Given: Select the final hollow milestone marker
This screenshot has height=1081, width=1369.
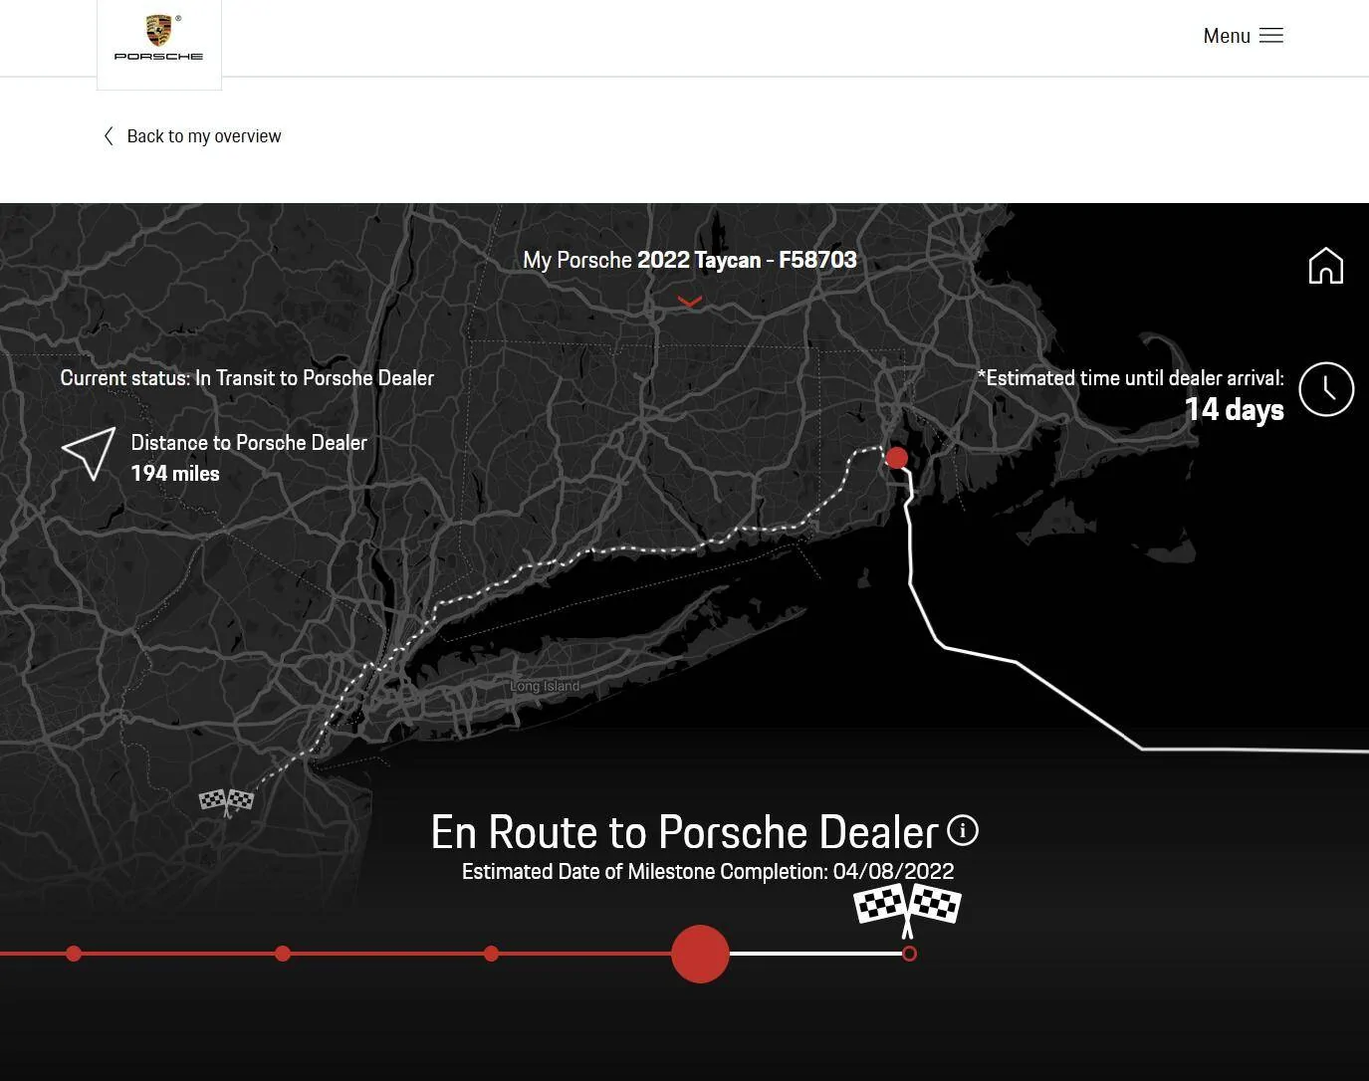Looking at the screenshot, I should coord(909,954).
